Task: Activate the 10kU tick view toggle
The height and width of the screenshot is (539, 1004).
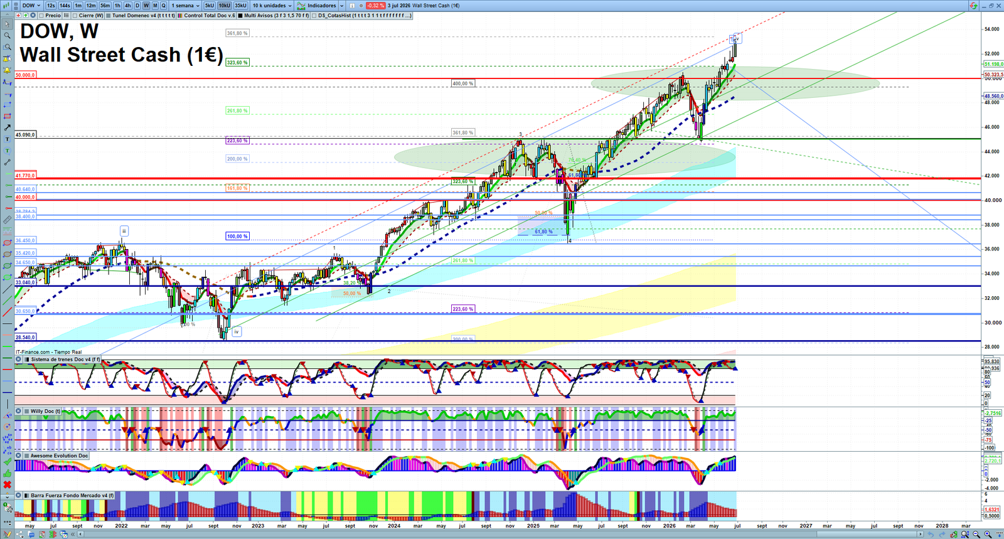Action: [225, 6]
